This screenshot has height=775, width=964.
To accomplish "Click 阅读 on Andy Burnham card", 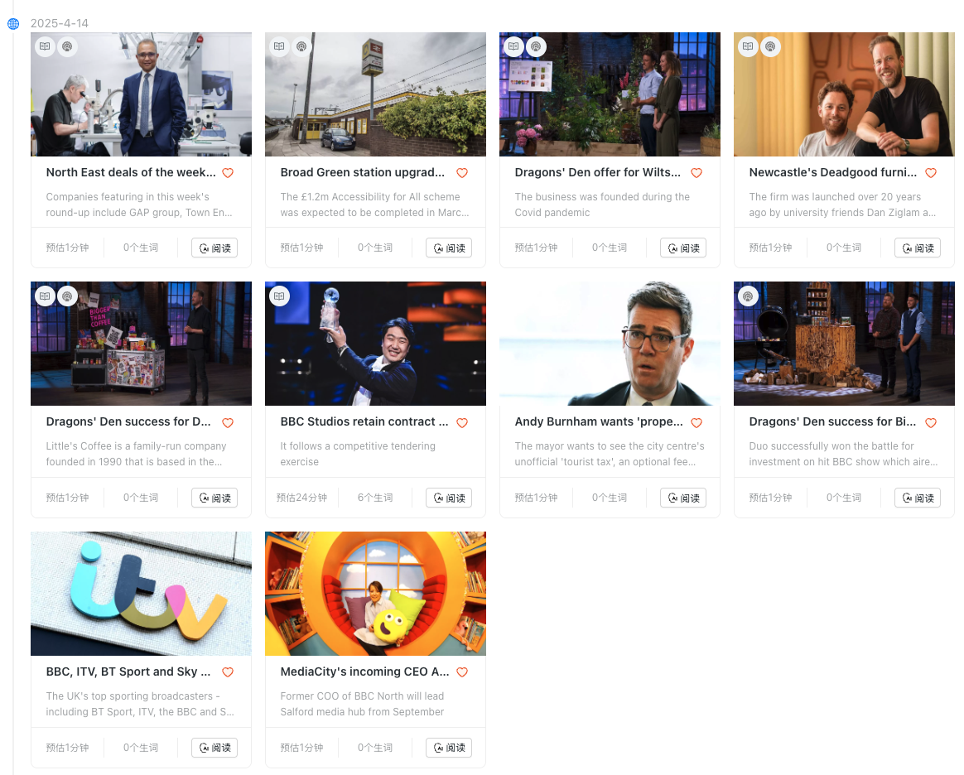I will (x=683, y=498).
